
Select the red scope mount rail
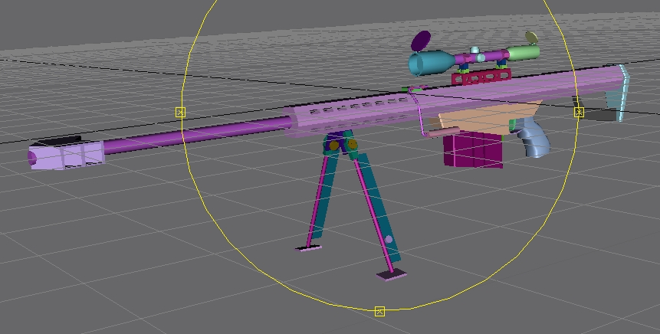[481, 76]
